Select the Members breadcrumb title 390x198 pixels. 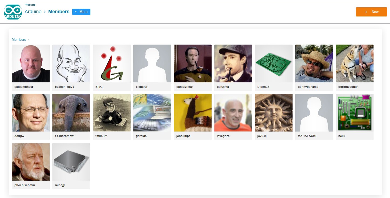pyautogui.click(x=59, y=12)
